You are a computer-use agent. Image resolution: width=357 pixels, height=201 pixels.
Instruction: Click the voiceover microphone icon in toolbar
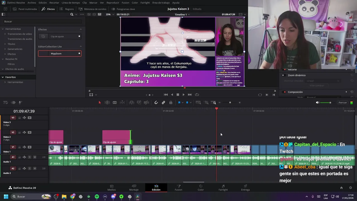tap(20, 102)
